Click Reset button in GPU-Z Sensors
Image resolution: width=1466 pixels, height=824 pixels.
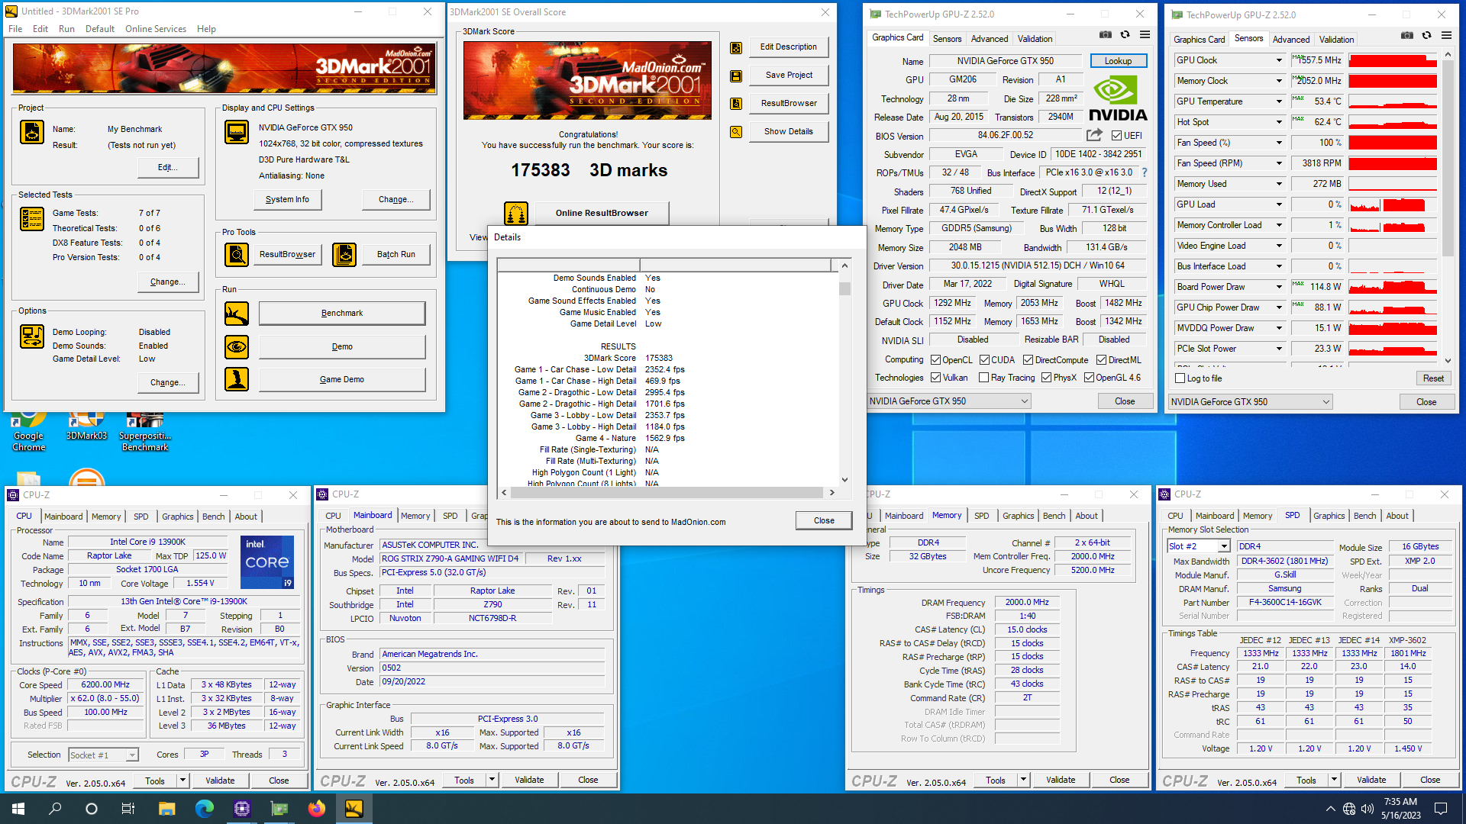[1433, 378]
